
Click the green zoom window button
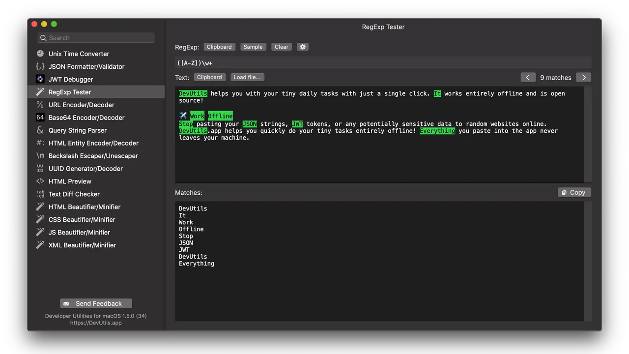click(x=54, y=24)
